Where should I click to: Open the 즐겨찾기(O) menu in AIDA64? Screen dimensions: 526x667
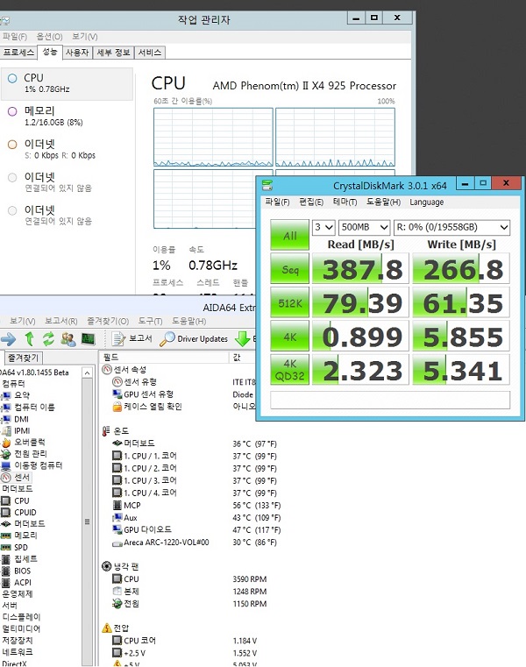108,321
